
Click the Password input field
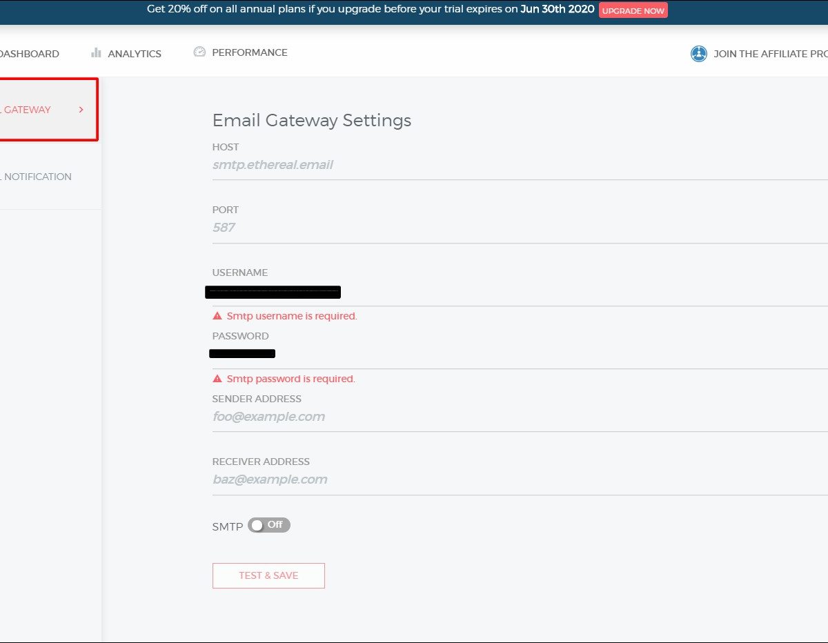coord(517,354)
